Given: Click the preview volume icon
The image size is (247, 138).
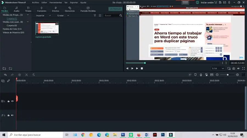Looking at the screenshot, I should coord(239,68).
